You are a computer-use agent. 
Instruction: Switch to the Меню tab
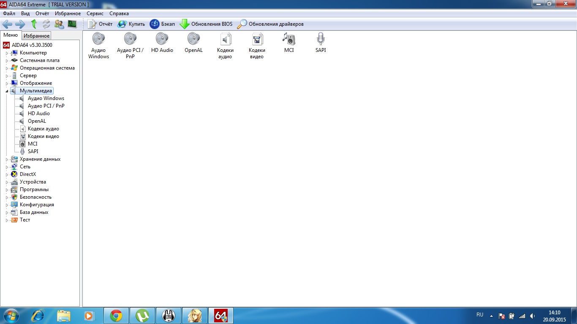click(11, 35)
